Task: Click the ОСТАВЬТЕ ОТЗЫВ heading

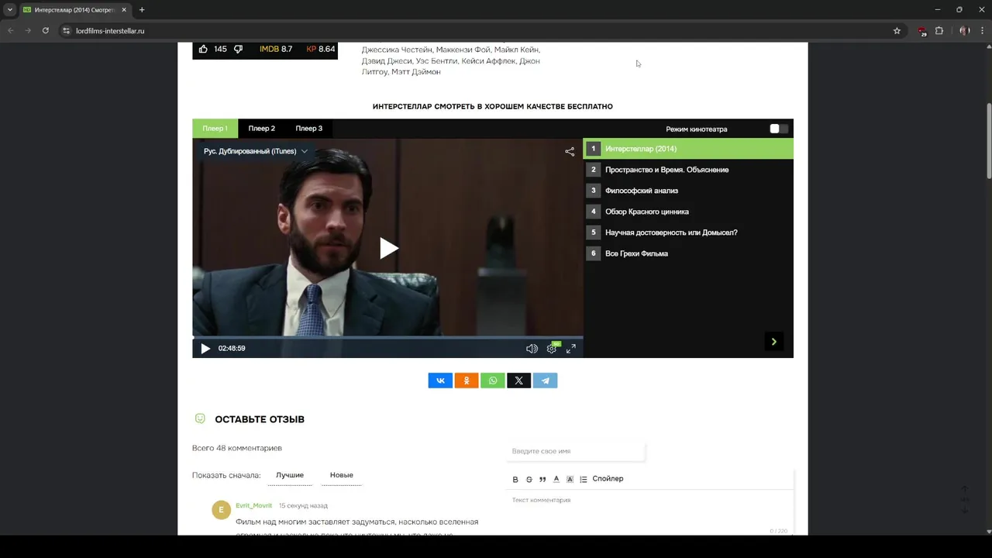Action: pos(260,419)
